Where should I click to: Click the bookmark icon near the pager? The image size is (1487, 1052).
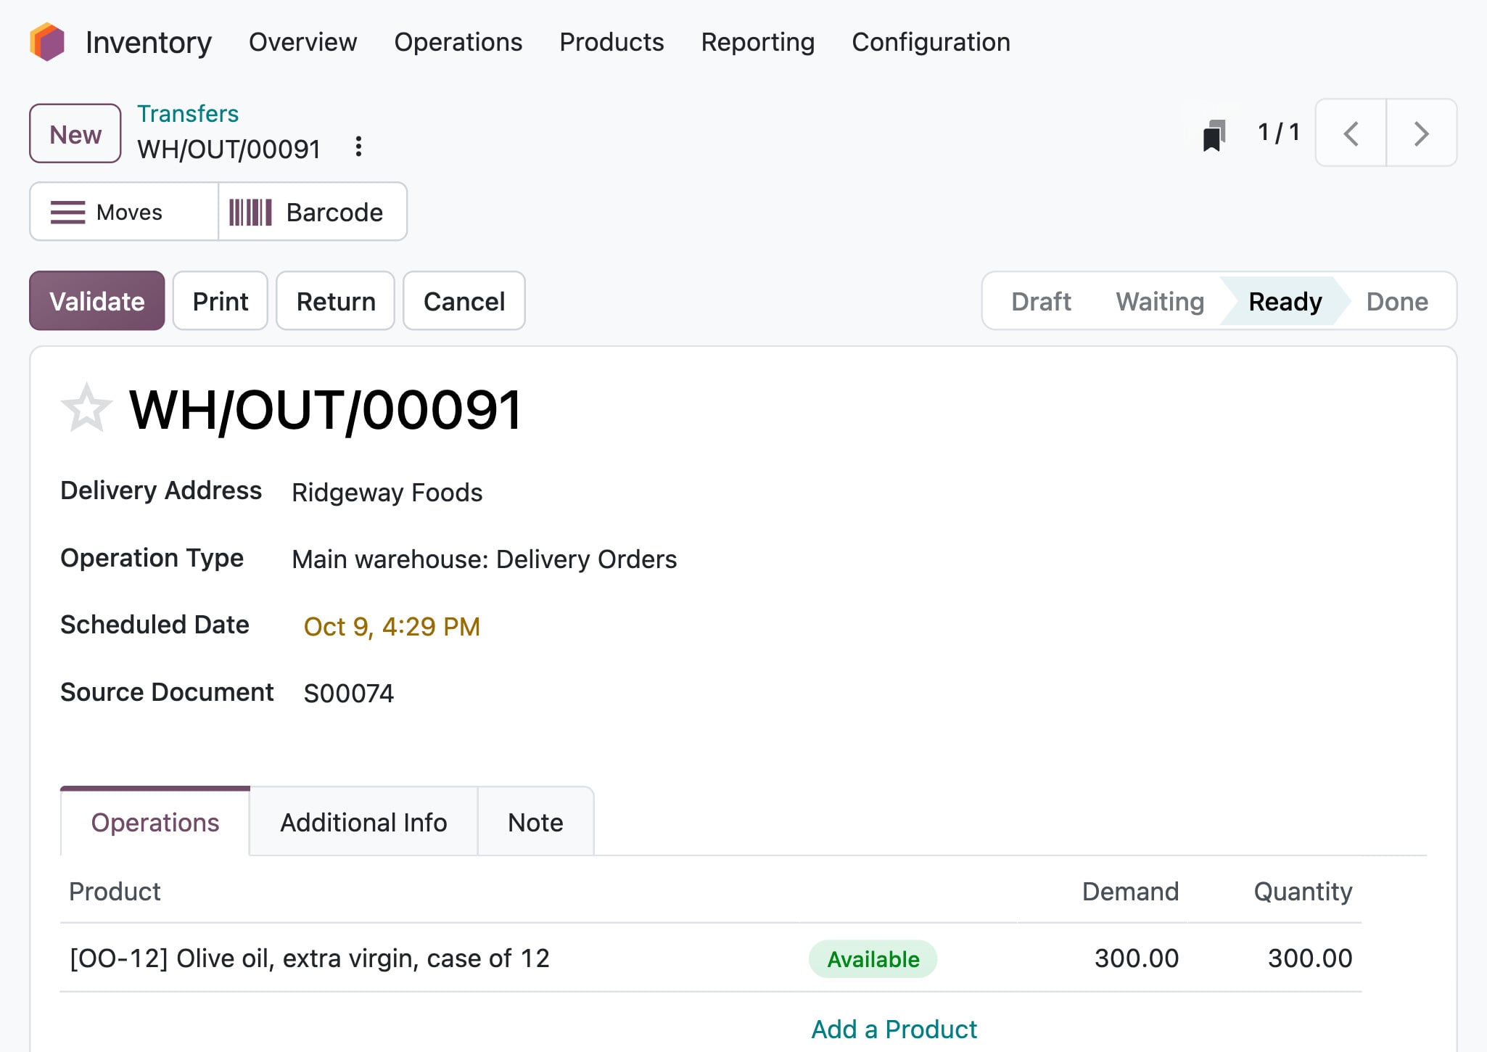[x=1214, y=135]
